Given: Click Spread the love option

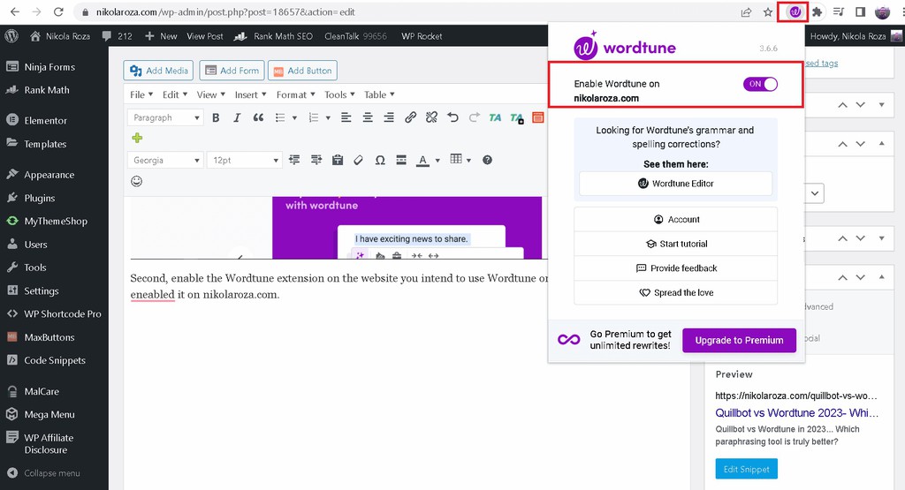Looking at the screenshot, I should (x=675, y=293).
